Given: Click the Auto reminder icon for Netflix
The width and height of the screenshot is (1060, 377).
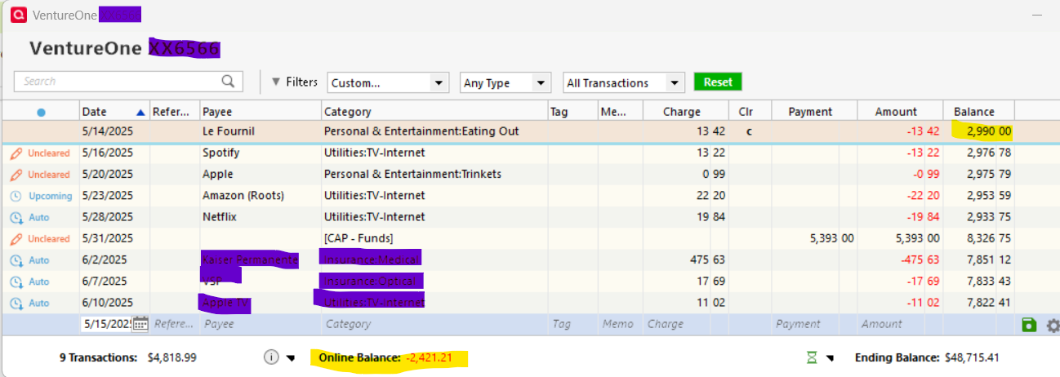Looking at the screenshot, I should 16,217.
